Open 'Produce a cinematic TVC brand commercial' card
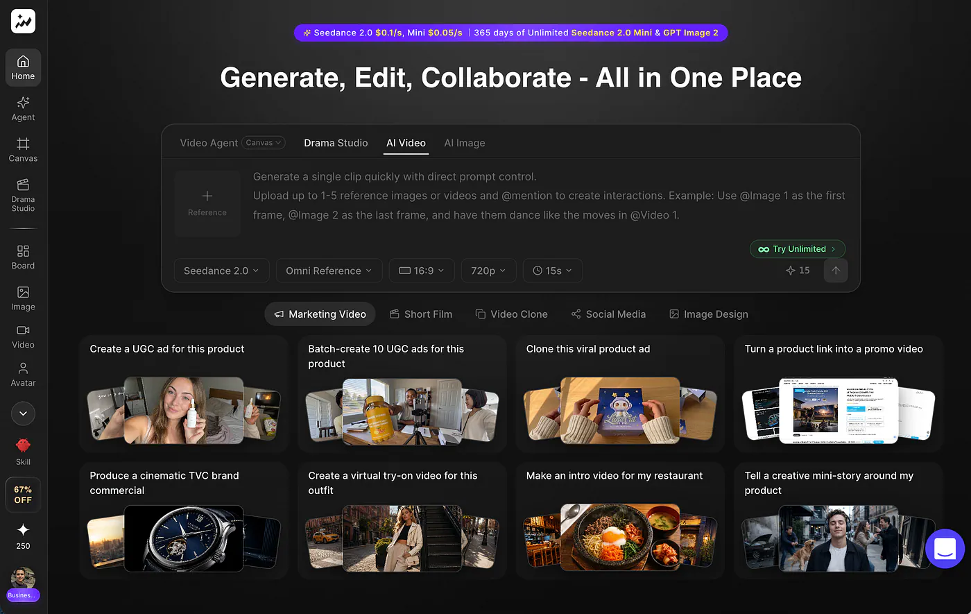 [x=184, y=521]
